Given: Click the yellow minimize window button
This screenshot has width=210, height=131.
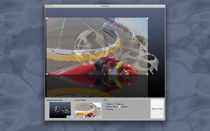Looking at the screenshot, I should coord(49,6).
